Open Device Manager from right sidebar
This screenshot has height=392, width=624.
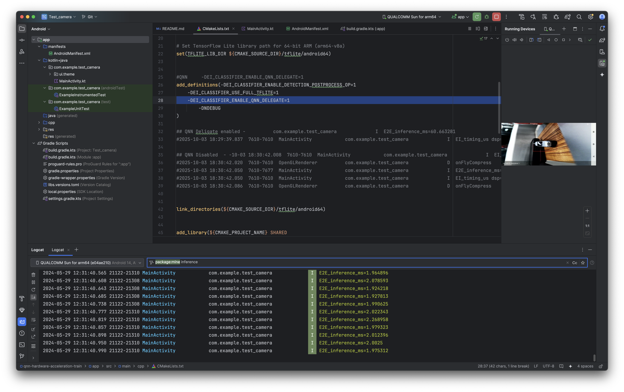point(602,51)
